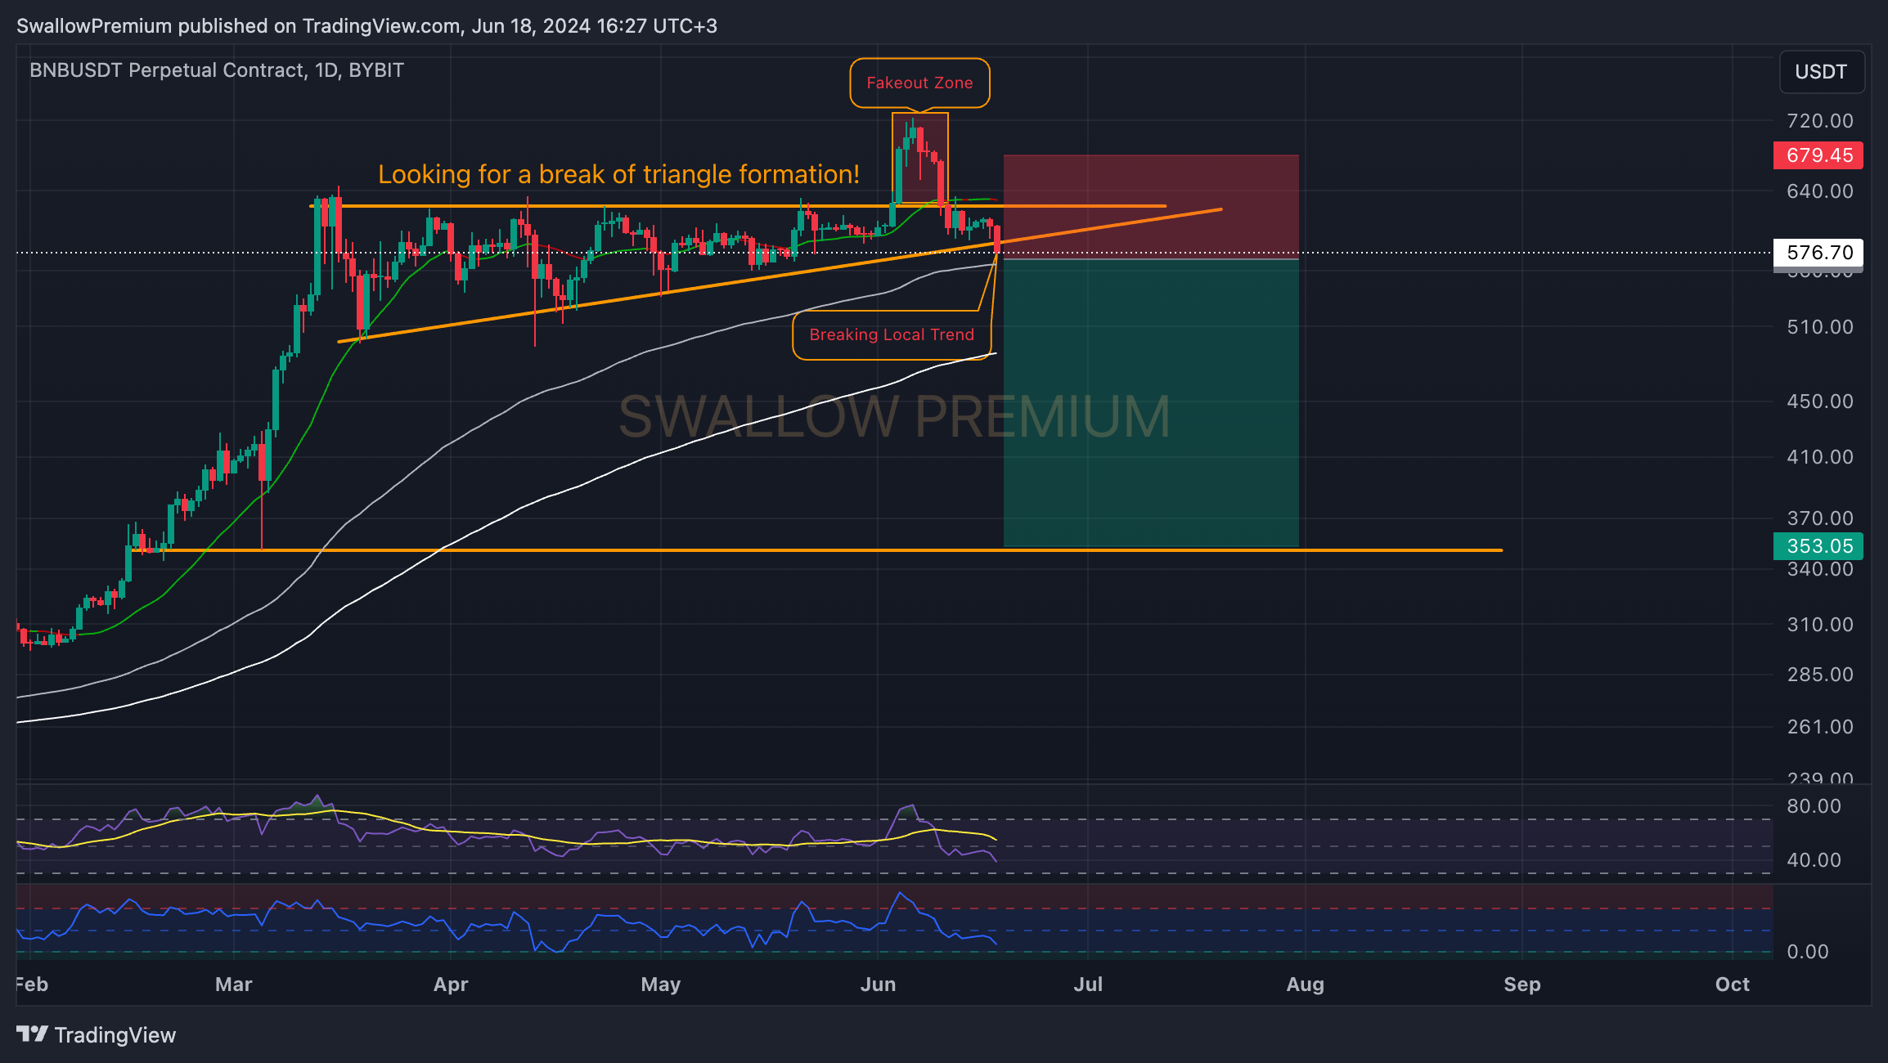Screen dimensions: 1888x1063
Task: Click the triangle formation annotation text
Action: [618, 174]
